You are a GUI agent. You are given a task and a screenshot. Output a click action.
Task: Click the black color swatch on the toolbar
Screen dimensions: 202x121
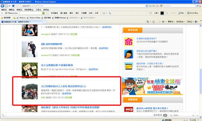click(162, 13)
